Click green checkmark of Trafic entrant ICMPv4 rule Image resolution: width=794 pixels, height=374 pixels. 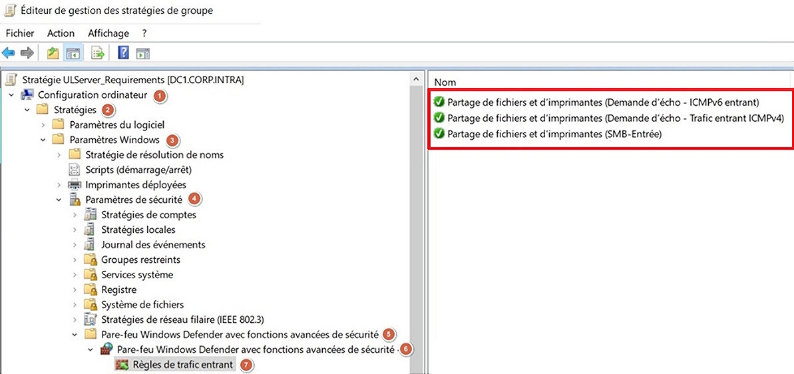pyautogui.click(x=439, y=118)
